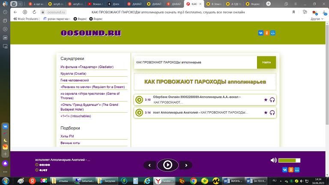This screenshot has width=329, height=185.
Task: Go back in browser history
Action: click(15, 12)
